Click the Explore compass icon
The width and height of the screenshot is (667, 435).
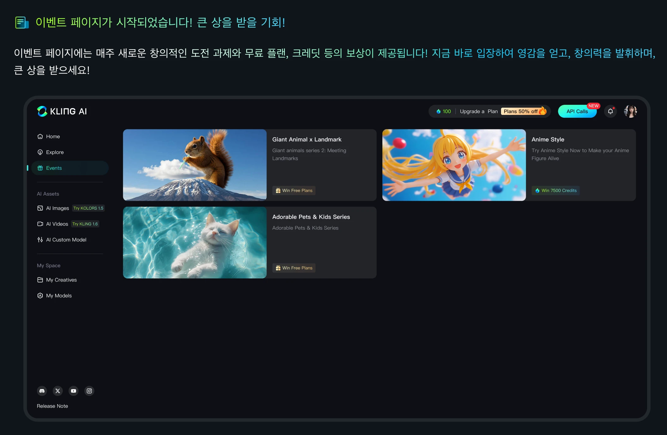(40, 152)
